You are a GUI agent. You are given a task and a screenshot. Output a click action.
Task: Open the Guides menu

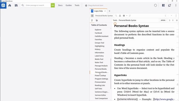tap(69, 5)
